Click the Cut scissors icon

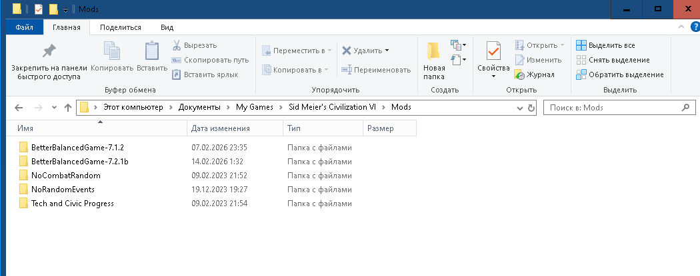177,45
